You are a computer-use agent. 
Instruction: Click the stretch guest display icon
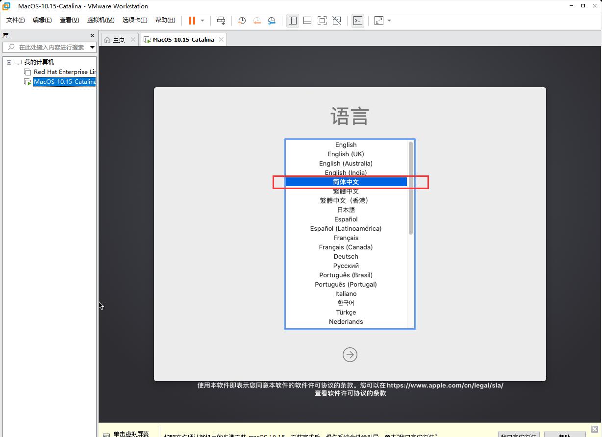(x=379, y=21)
